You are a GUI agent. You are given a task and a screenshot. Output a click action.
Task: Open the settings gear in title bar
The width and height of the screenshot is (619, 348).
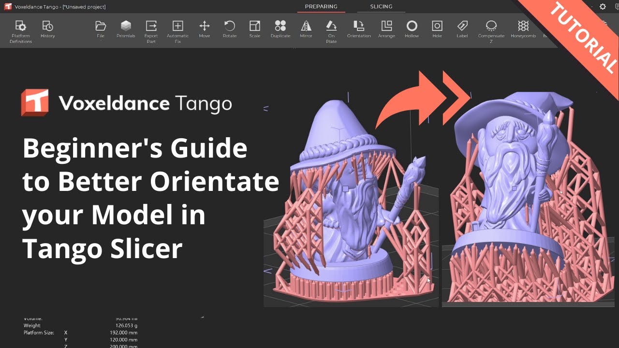click(603, 7)
